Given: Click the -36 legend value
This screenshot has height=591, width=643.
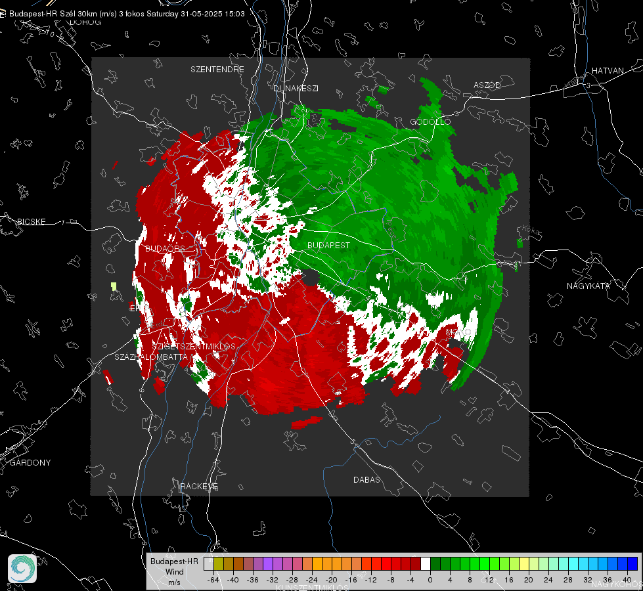Looking at the screenshot, I should (x=253, y=580).
